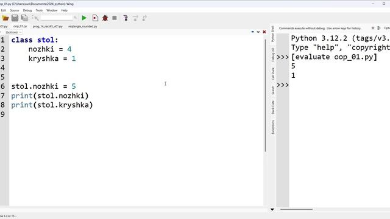Start debugging with the red bug icon

click(105, 18)
